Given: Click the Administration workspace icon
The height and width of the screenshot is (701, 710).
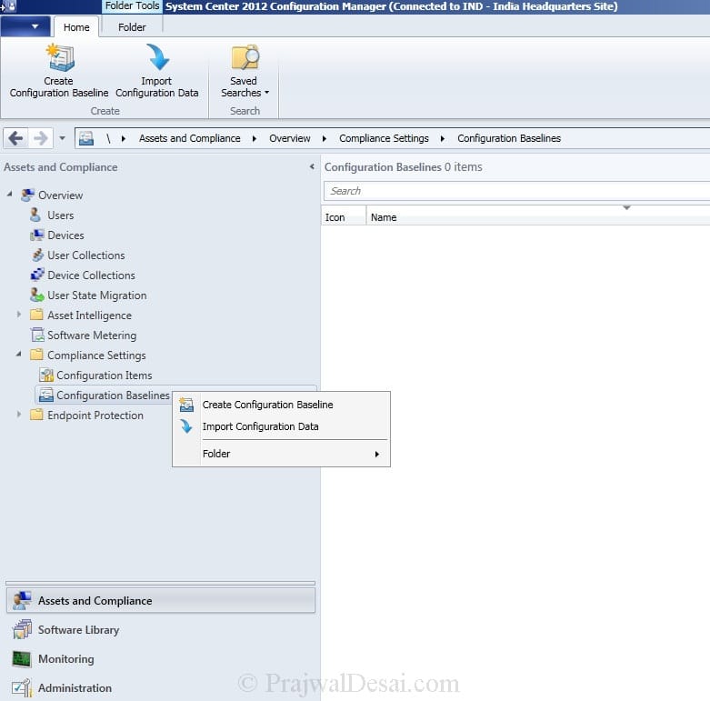Looking at the screenshot, I should pyautogui.click(x=22, y=688).
